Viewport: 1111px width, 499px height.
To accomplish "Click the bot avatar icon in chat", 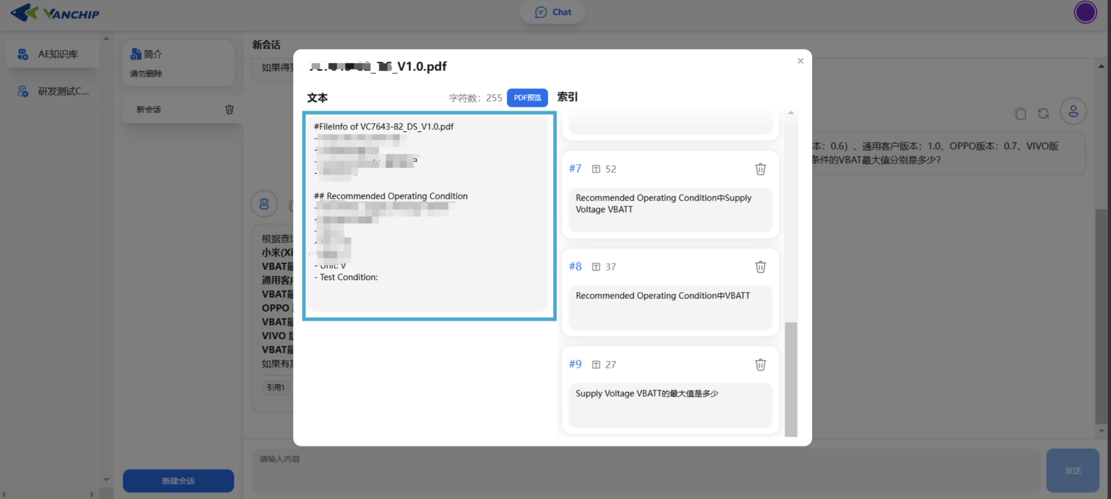I will coord(264,203).
